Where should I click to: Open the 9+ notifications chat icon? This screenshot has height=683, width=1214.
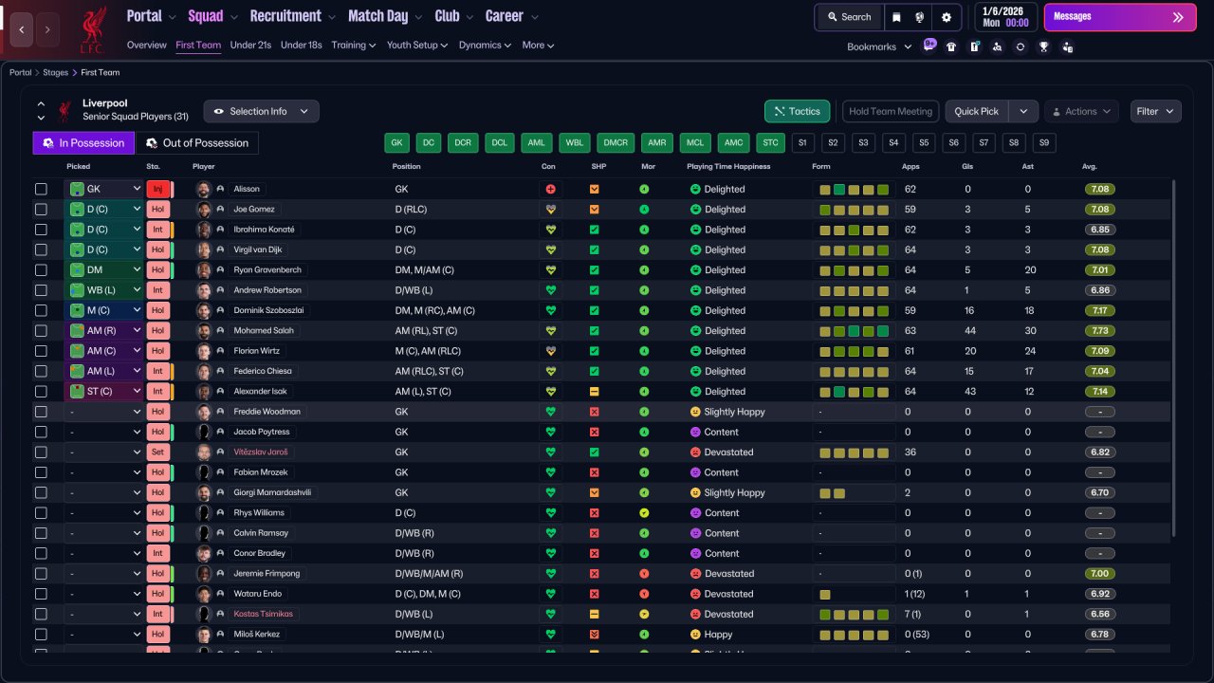pyautogui.click(x=929, y=46)
